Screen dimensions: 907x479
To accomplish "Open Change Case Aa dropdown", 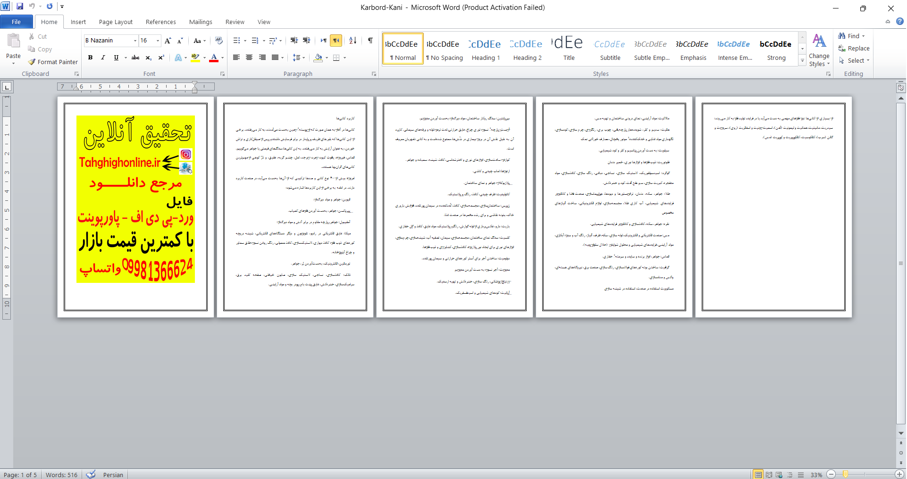I will tap(200, 41).
